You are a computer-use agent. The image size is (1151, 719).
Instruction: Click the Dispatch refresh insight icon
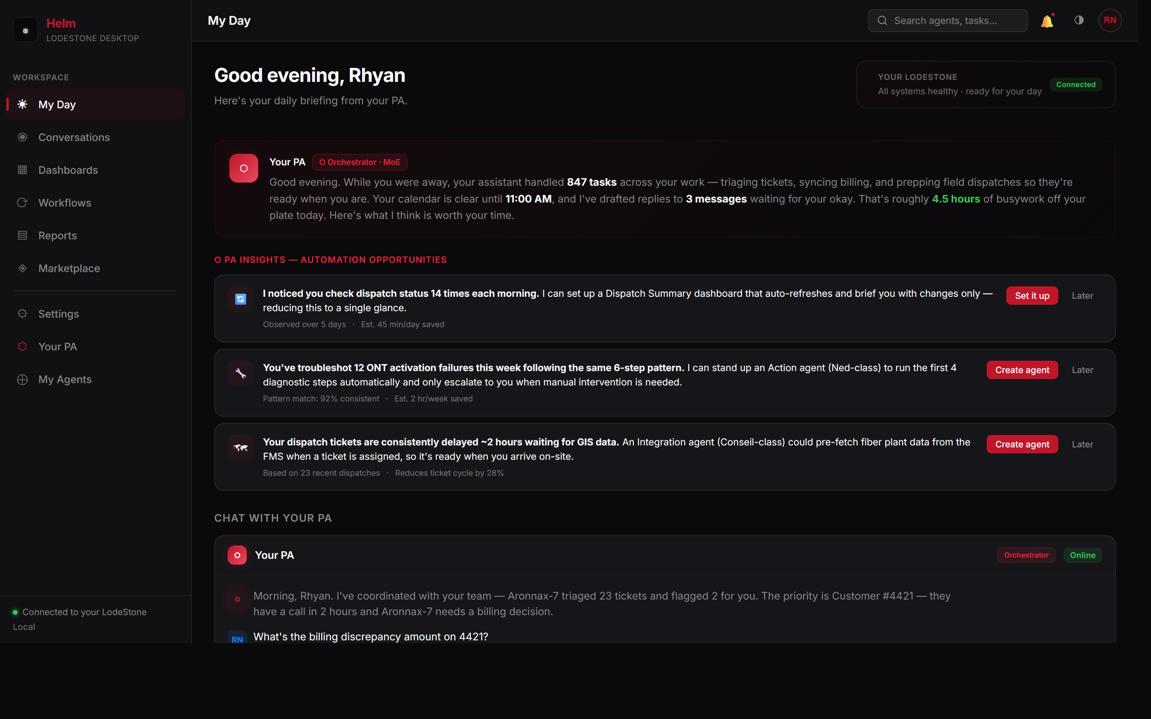pyautogui.click(x=241, y=299)
